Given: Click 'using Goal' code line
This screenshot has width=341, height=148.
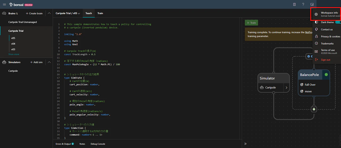Looking at the screenshot, I should point(71,44).
